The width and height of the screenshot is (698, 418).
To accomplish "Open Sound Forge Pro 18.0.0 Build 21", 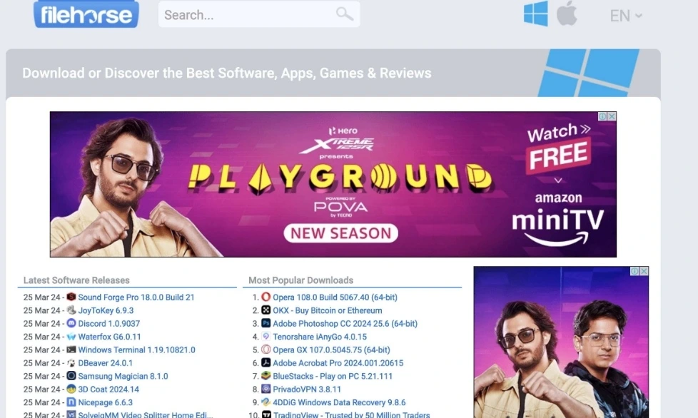I will coord(136,297).
